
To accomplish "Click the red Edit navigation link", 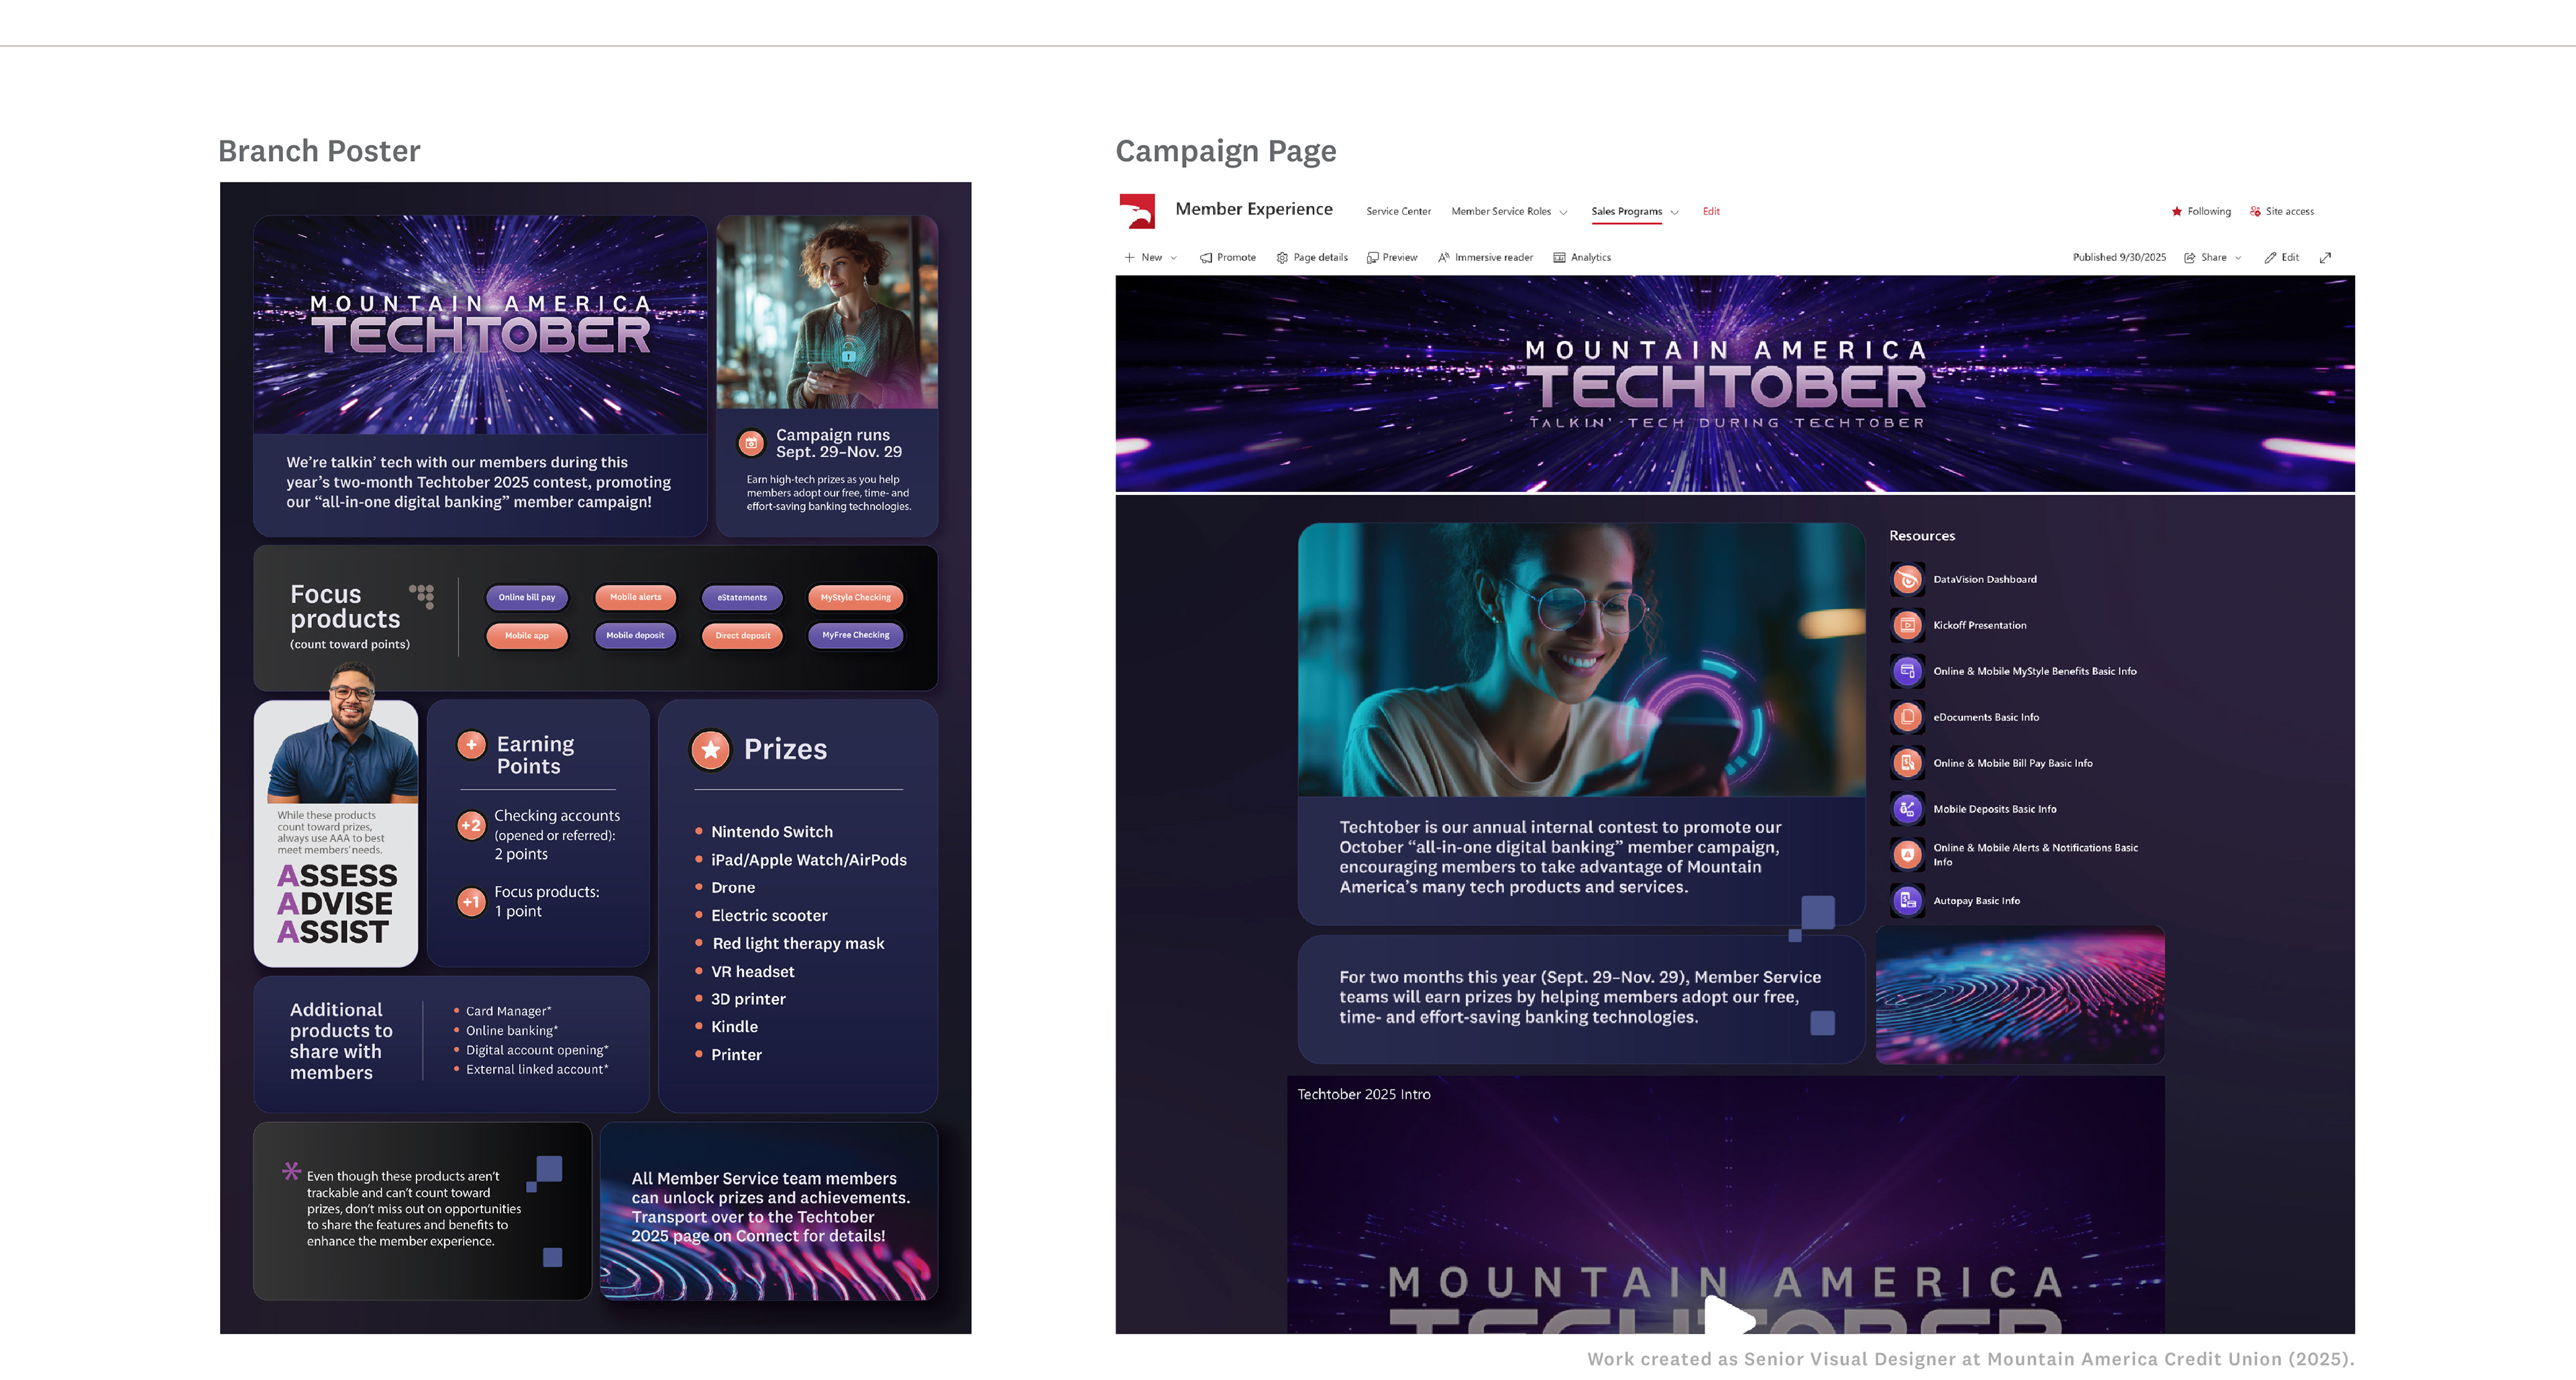I will pyautogui.click(x=1711, y=211).
